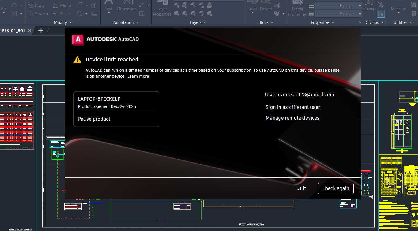
Task: Select the Ellipse drawing tool icon
Action: 15,5
